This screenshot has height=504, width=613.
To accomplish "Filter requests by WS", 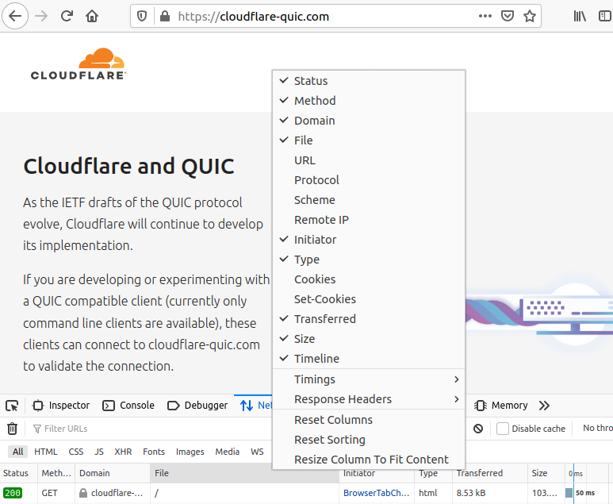I will point(257,452).
